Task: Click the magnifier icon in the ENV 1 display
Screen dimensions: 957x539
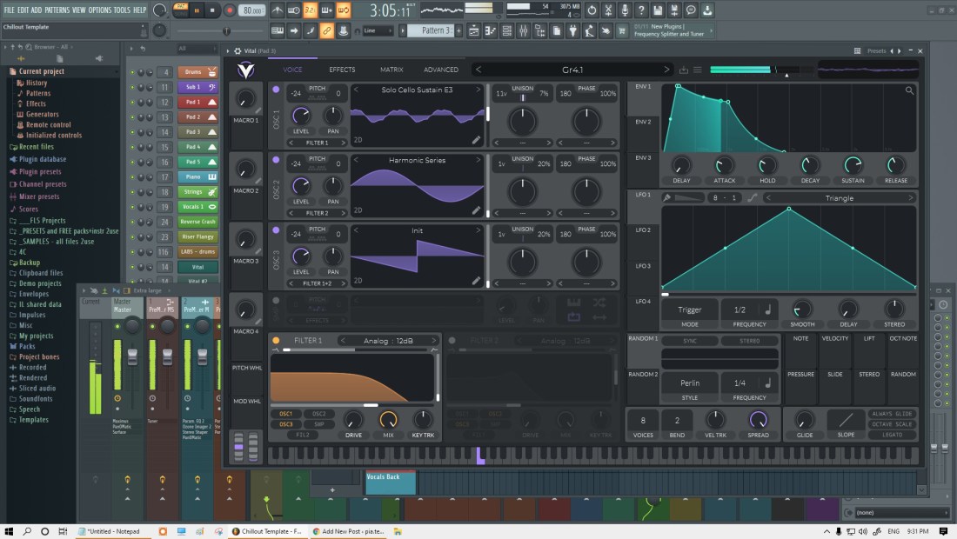Action: (910, 90)
